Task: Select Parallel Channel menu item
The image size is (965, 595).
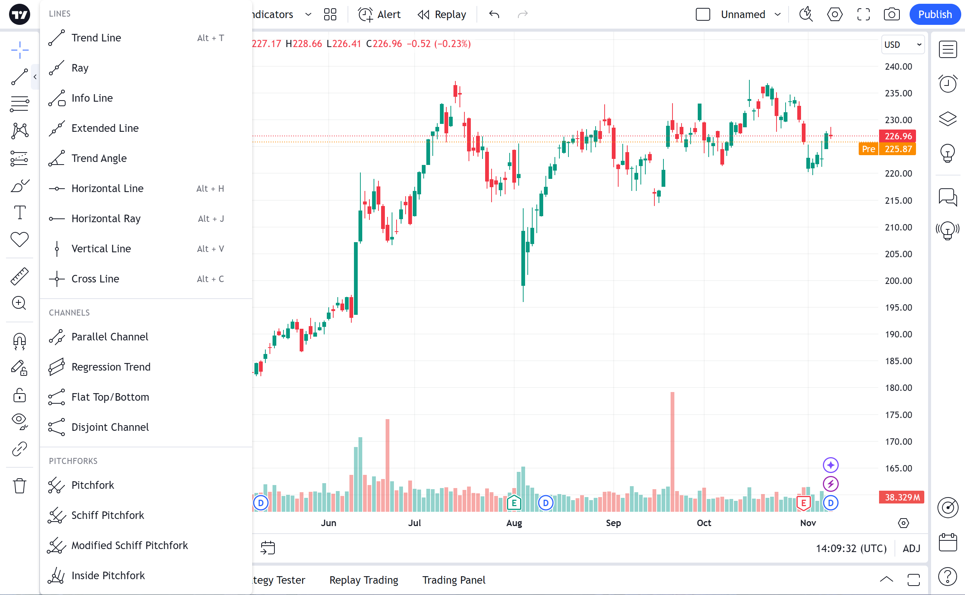Action: [x=109, y=337]
